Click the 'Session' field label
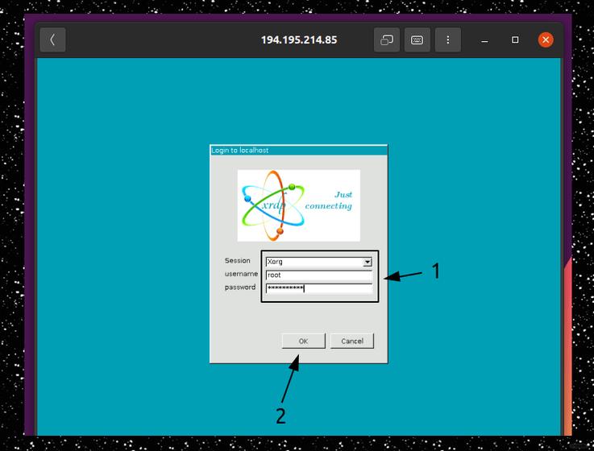This screenshot has height=451, width=594. click(238, 261)
